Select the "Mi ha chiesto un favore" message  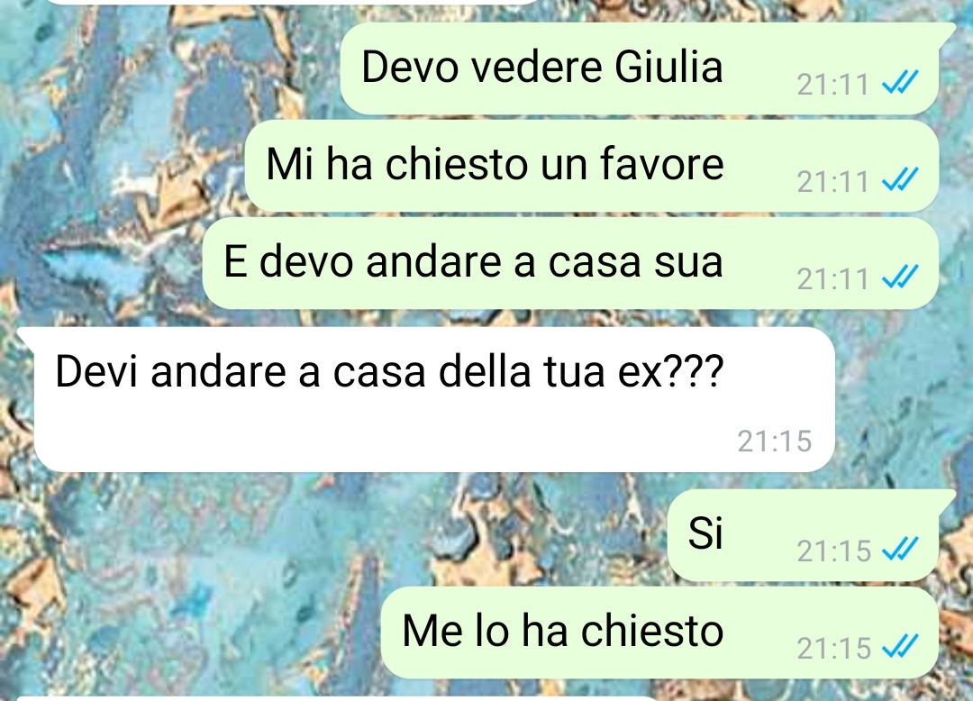click(591, 166)
